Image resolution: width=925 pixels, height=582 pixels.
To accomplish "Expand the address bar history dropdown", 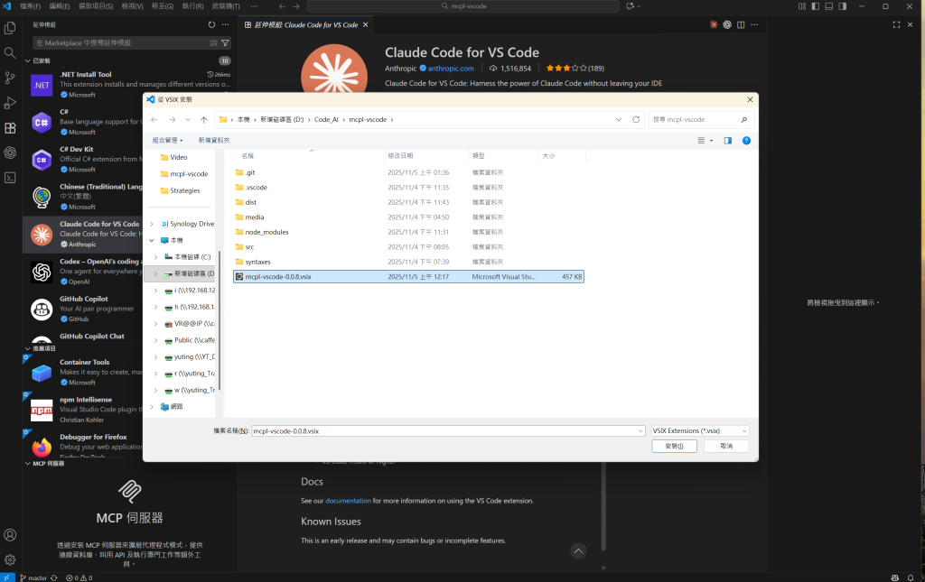I will (x=618, y=120).
